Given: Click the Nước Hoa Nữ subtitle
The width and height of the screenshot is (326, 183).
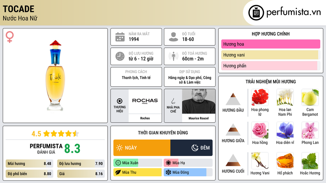Looking at the screenshot, I should (20, 18).
